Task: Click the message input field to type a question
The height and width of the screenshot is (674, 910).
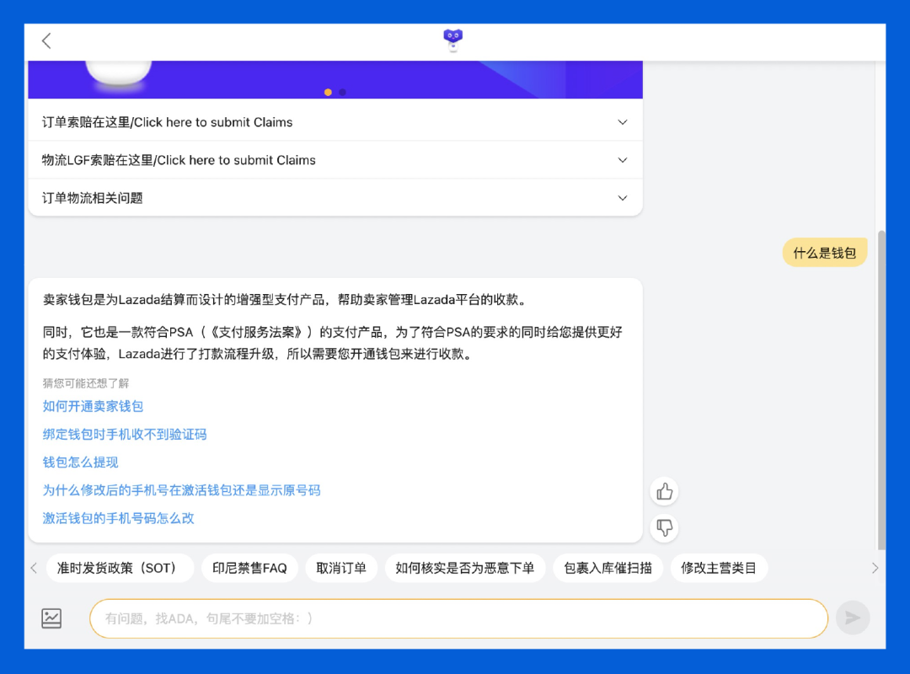Action: pyautogui.click(x=455, y=618)
